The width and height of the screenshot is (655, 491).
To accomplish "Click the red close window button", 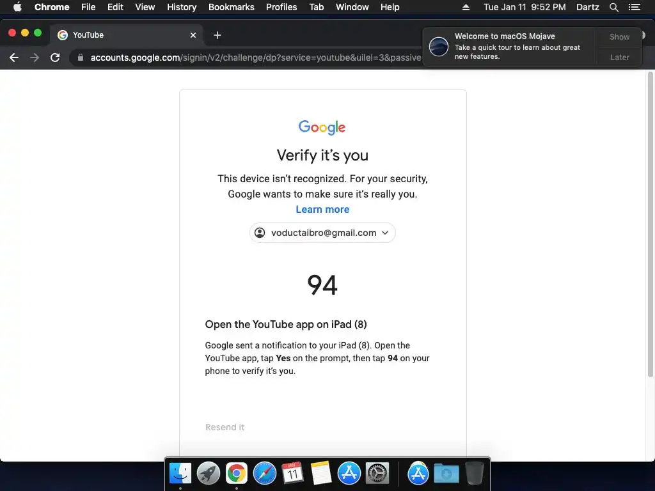I will point(12,33).
